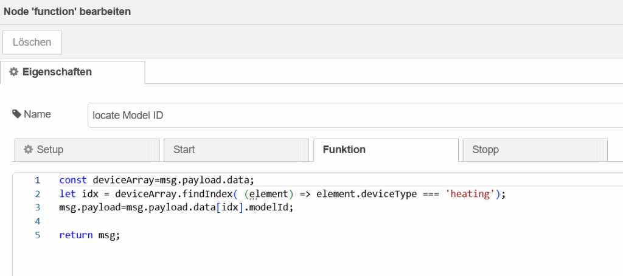Switch to the Start tab

[236, 150]
